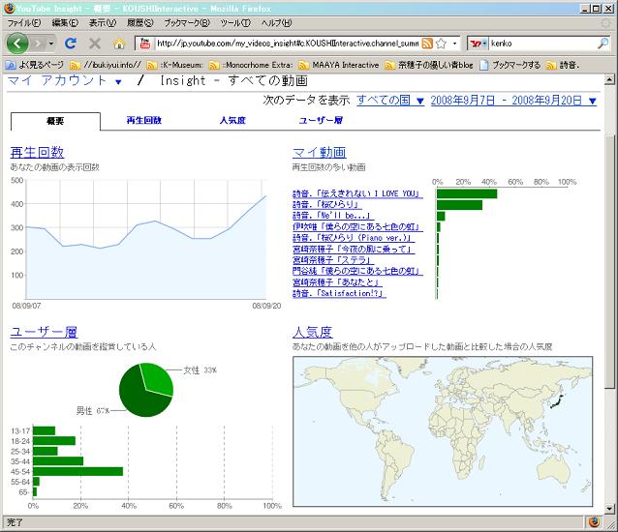This screenshot has width=618, height=532.
Task: Open the 表示(V) menu
Action: click(x=103, y=23)
